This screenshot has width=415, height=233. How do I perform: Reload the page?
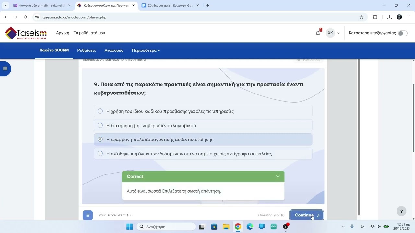25,17
